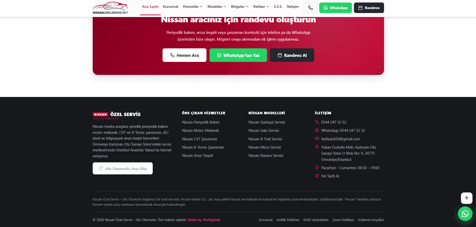Click the red phone icon in İletişim
The height and width of the screenshot is (227, 476).
pos(317,122)
